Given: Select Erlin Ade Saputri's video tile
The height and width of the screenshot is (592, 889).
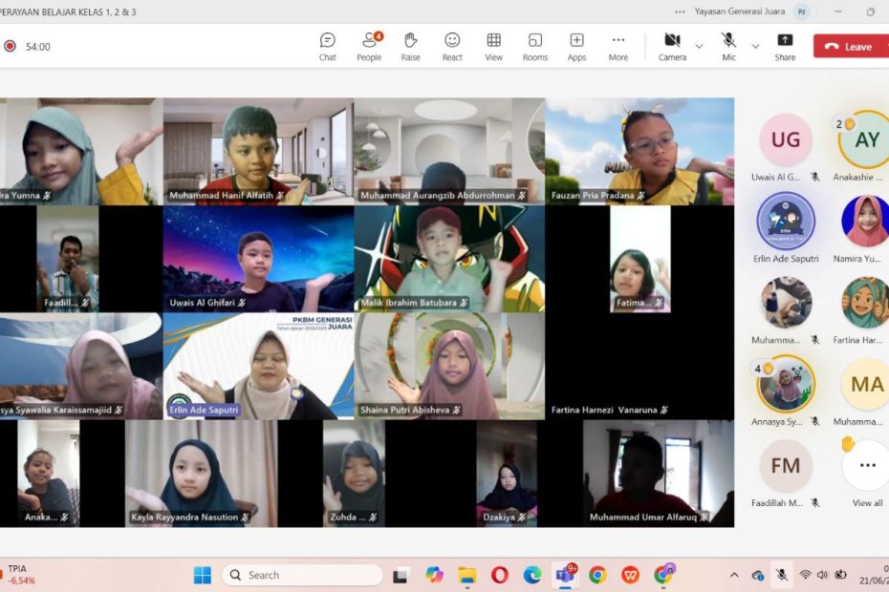Looking at the screenshot, I should [258, 366].
